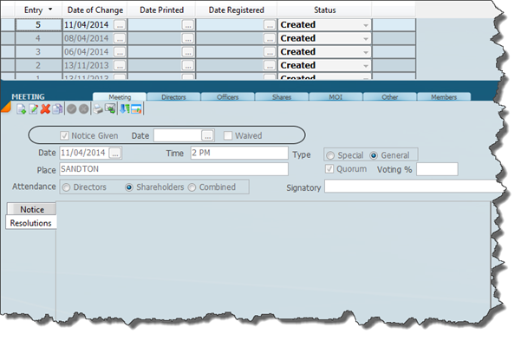Switch to the Shares tab
This screenshot has height=341, width=521.
282,97
